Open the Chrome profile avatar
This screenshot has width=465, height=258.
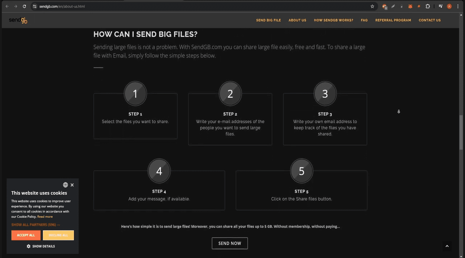point(449,6)
